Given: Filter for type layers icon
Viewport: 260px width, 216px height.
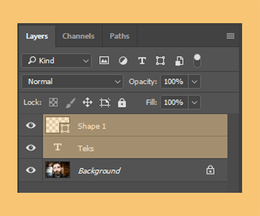Looking at the screenshot, I should click(x=142, y=61).
